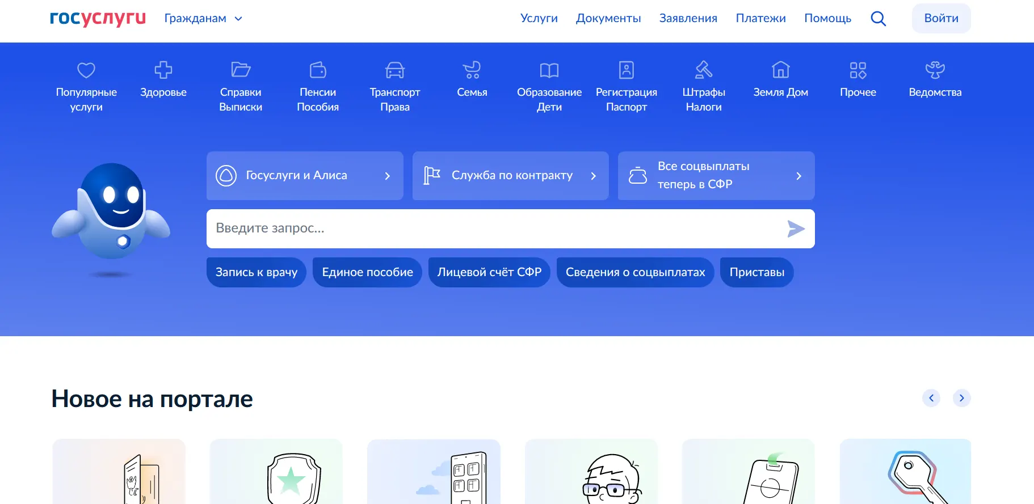Screen dimensions: 1034x504
Task: Select the Единое пособие chip
Action: pyautogui.click(x=367, y=272)
